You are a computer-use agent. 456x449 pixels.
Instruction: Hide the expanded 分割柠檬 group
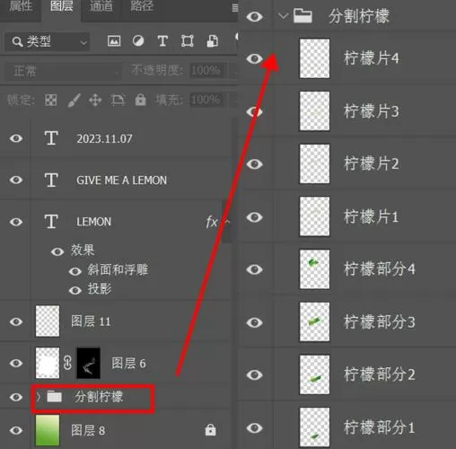coord(255,16)
